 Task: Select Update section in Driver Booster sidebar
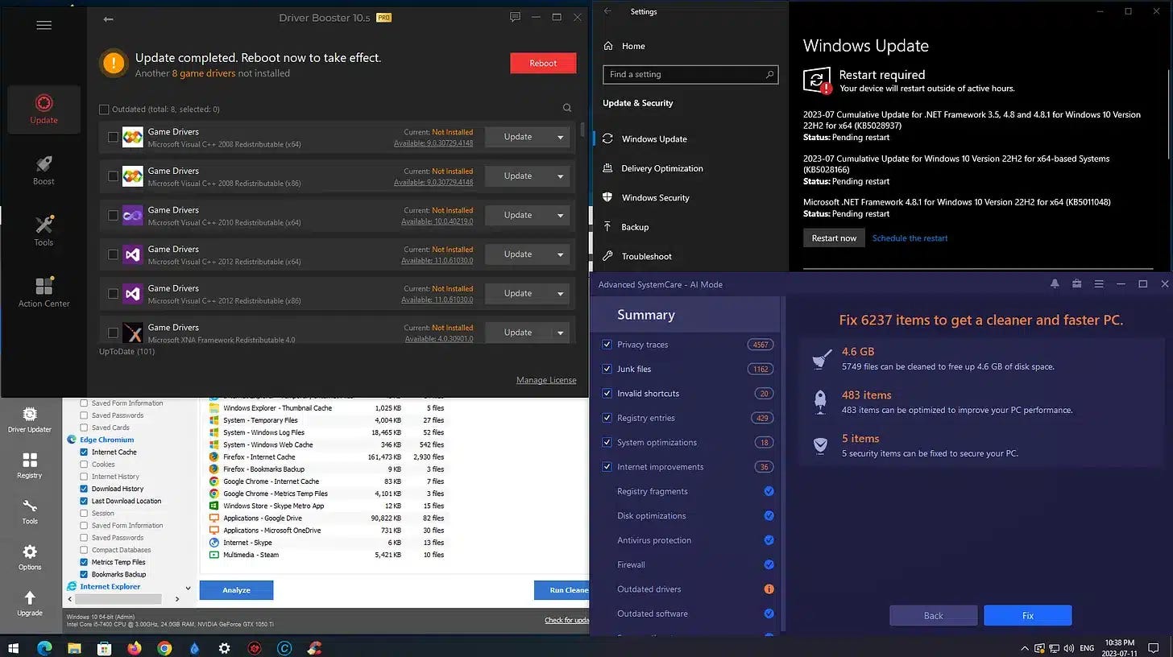44,109
